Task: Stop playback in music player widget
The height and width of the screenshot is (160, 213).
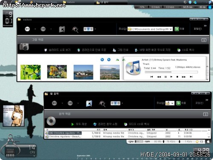Action: (177, 77)
